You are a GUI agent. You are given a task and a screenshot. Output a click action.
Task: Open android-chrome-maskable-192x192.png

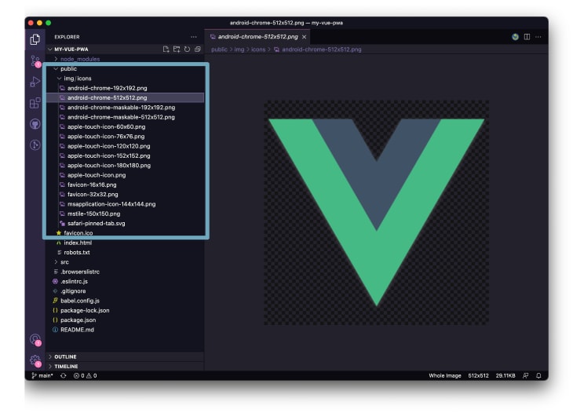point(126,108)
